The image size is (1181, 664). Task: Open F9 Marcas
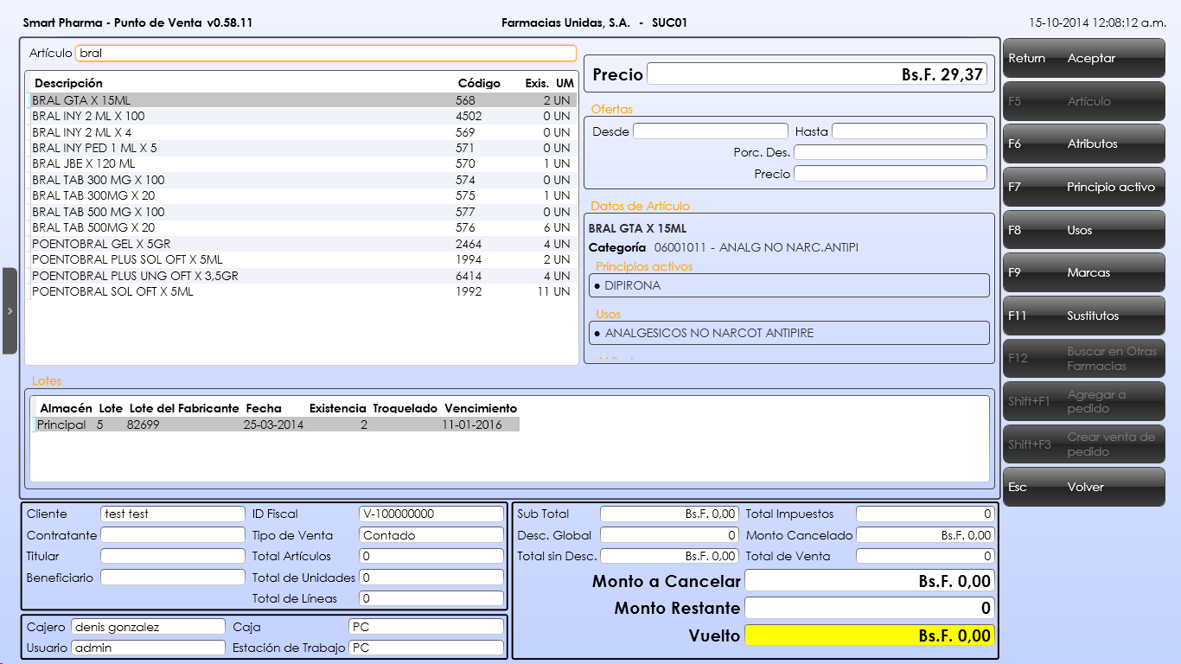pyautogui.click(x=1084, y=273)
